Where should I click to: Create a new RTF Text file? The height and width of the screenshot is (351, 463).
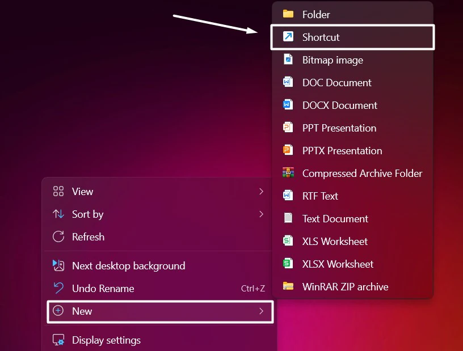[x=352, y=196]
